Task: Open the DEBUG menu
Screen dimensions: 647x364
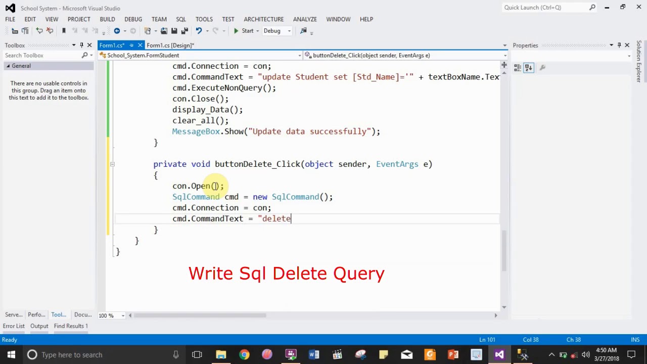Action: click(133, 19)
